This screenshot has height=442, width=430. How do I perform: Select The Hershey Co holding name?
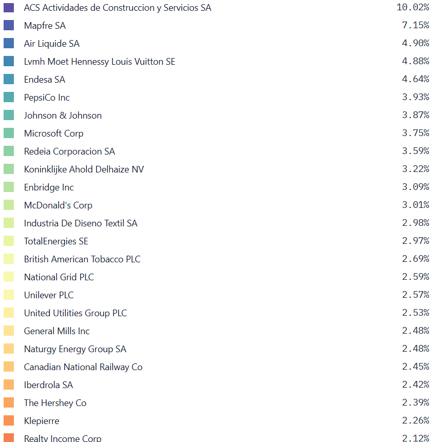[55, 403]
